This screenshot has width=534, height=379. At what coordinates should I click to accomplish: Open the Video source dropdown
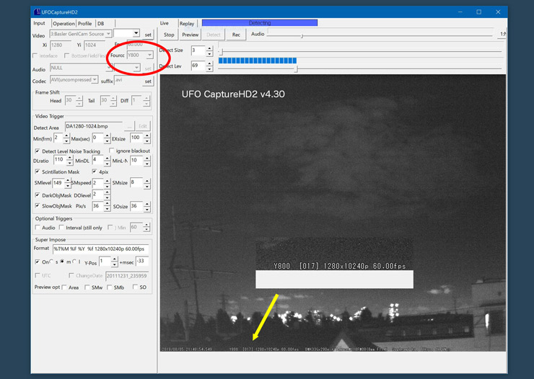click(108, 34)
